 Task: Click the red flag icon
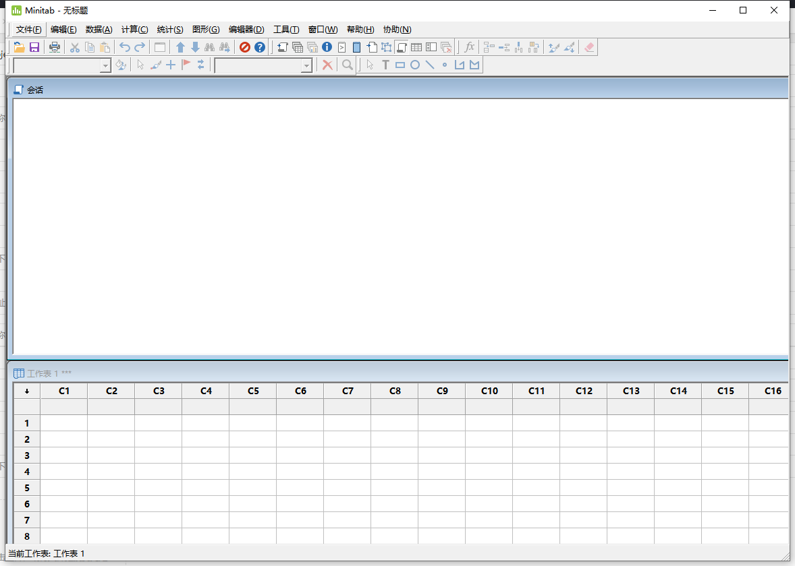186,65
